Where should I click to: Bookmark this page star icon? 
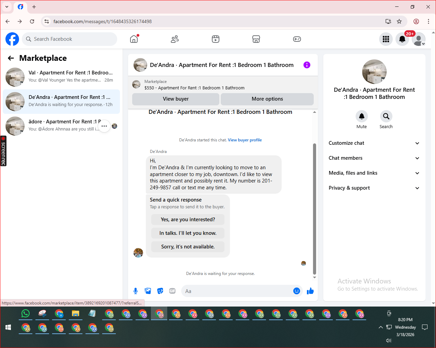pyautogui.click(x=399, y=21)
